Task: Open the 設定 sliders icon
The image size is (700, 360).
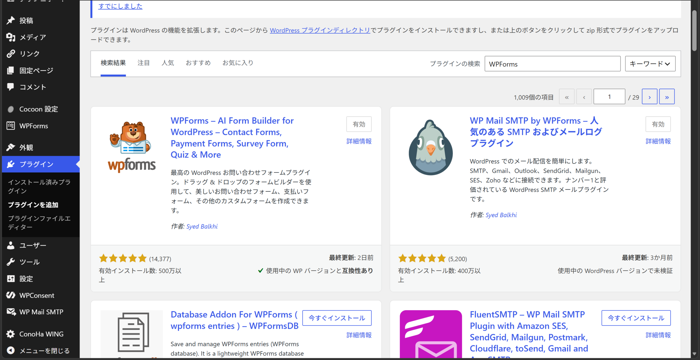Action: [11, 279]
